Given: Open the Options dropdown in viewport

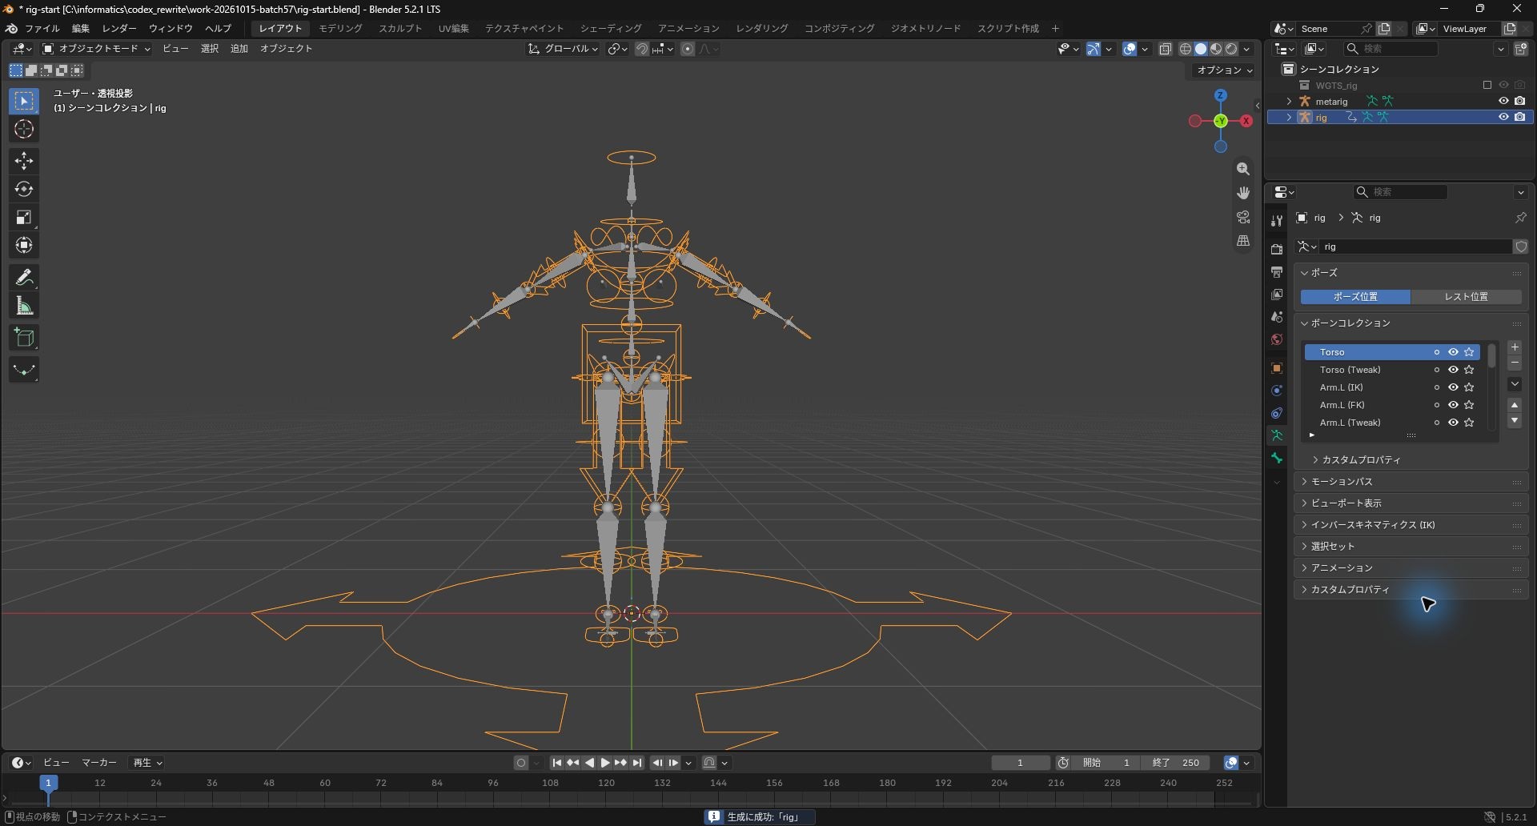Looking at the screenshot, I should click(x=1225, y=70).
